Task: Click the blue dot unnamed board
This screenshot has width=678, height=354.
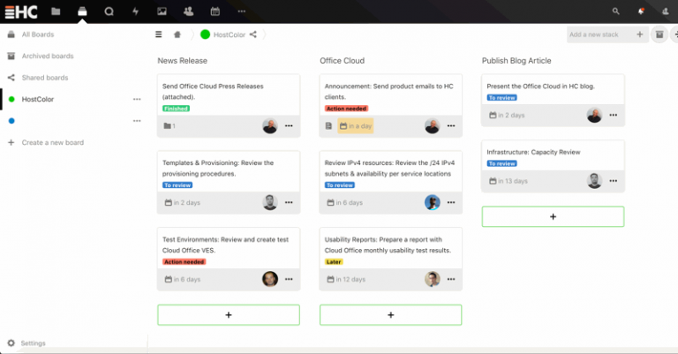Action: 11,121
